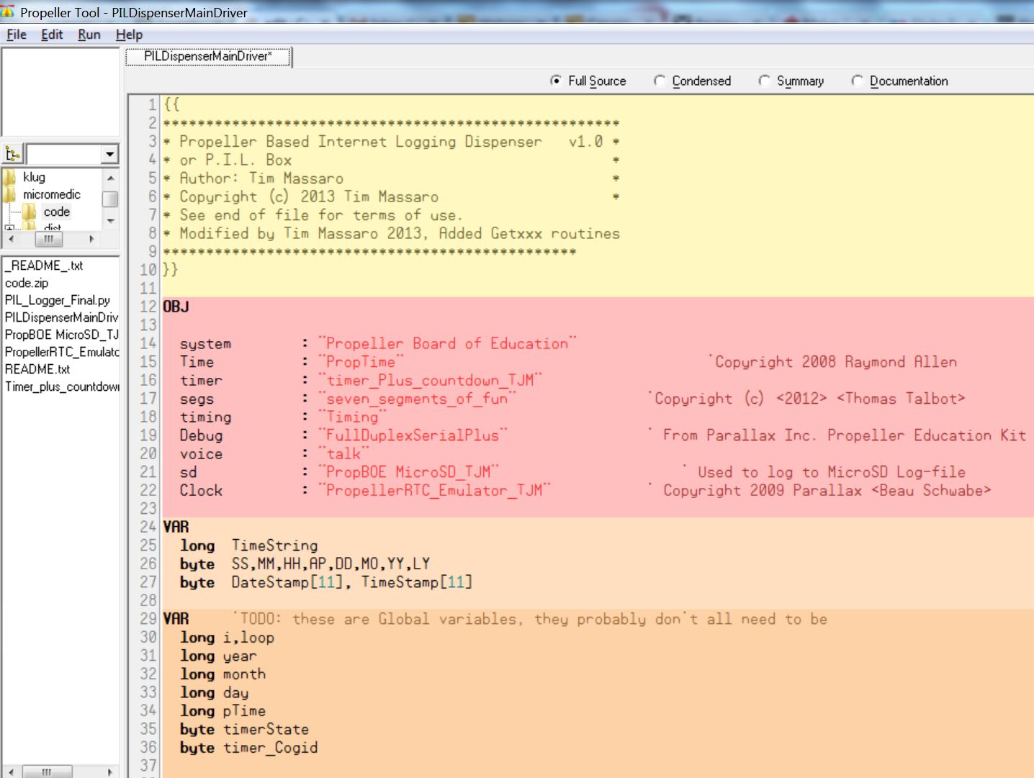
Task: Expand the dist folder tree node
Action: (9, 229)
